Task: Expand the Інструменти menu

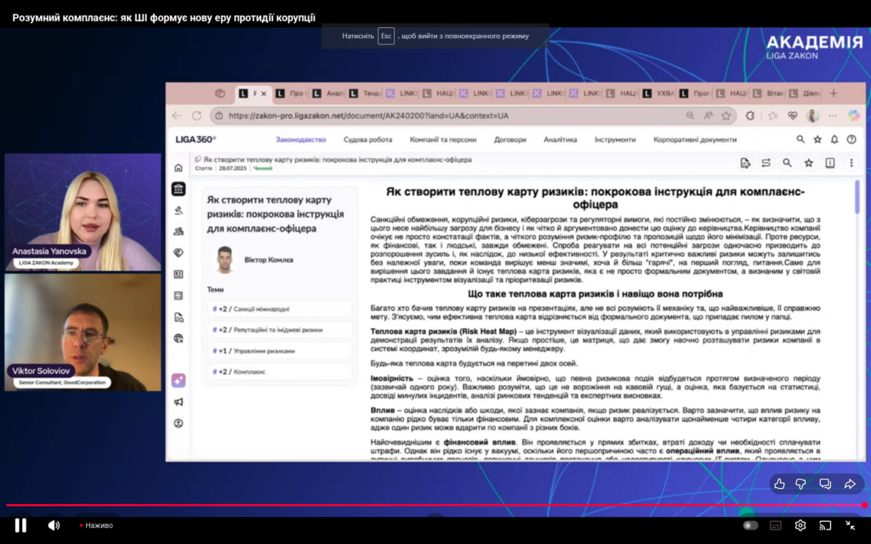Action: 614,139
